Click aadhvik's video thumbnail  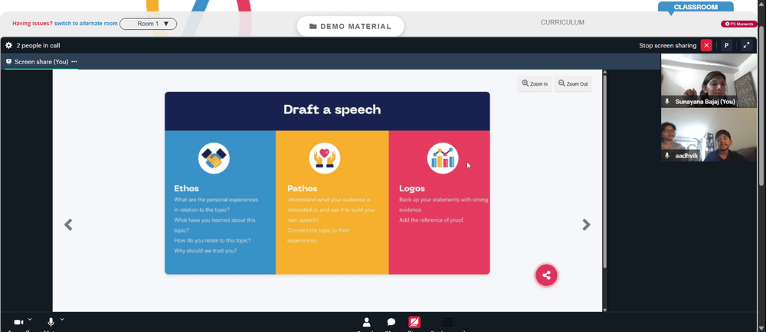point(709,135)
